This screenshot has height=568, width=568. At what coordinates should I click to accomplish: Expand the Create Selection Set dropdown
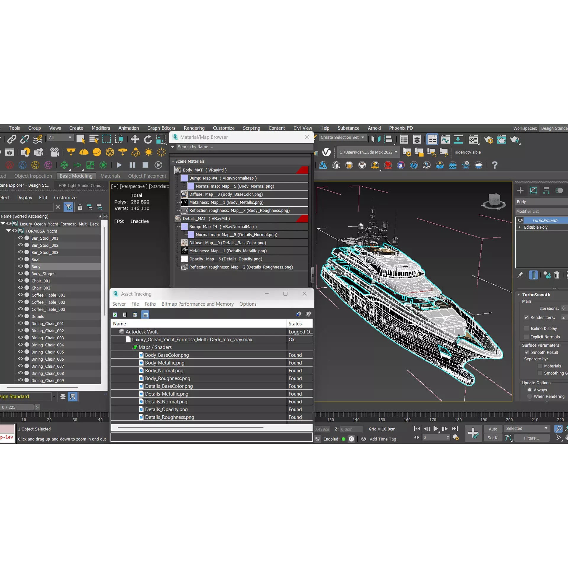(363, 137)
